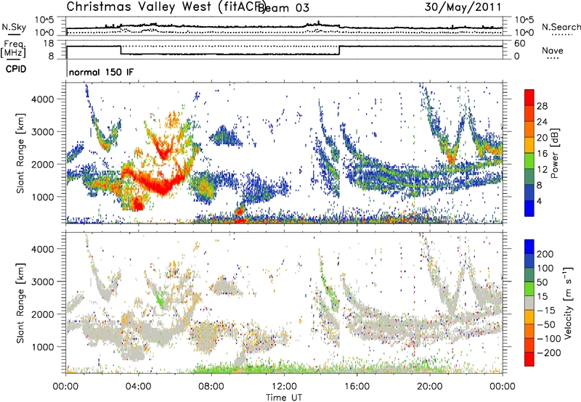
Task: Select the 'N.Sky' legend label
Action: pos(14,28)
